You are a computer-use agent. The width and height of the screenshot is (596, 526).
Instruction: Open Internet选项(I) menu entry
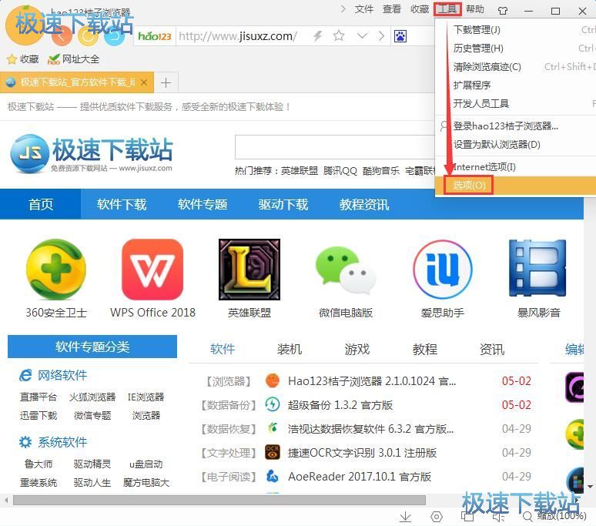515,167
